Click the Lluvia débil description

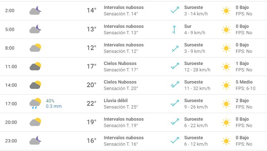tap(115, 101)
